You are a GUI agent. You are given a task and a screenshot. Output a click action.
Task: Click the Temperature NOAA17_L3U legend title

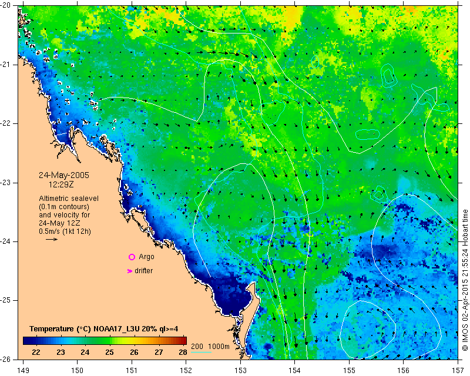pyautogui.click(x=104, y=329)
